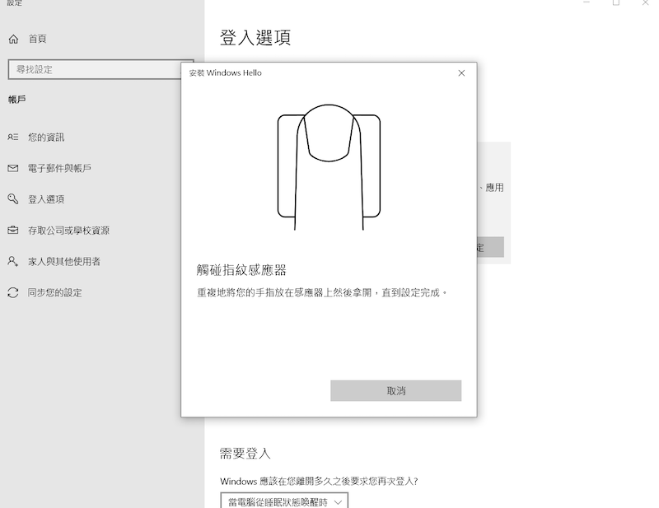The width and height of the screenshot is (659, 508).
Task: Open the 電子郵件與帳戶 settings page
Action: point(59,168)
